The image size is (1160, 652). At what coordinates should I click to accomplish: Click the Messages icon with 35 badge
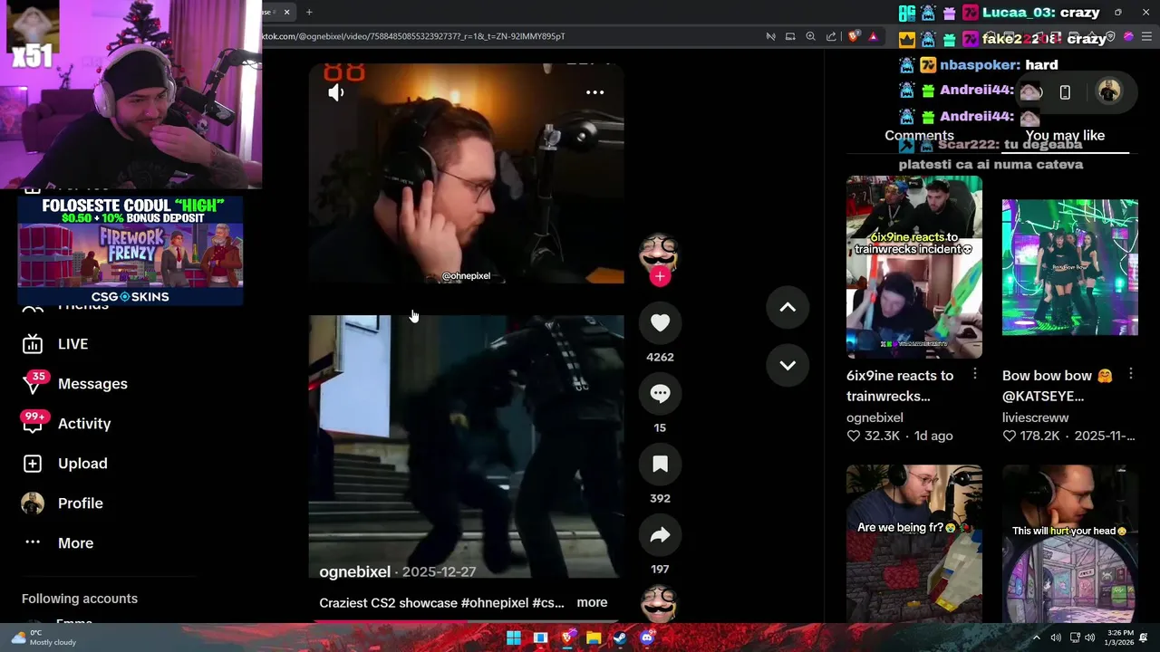33,384
